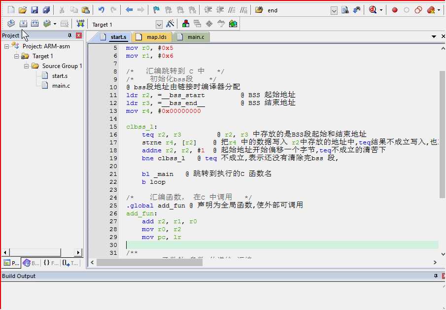446x310 pixels.
Task: Open Options for Target with the wand icon
Action: coord(170,24)
